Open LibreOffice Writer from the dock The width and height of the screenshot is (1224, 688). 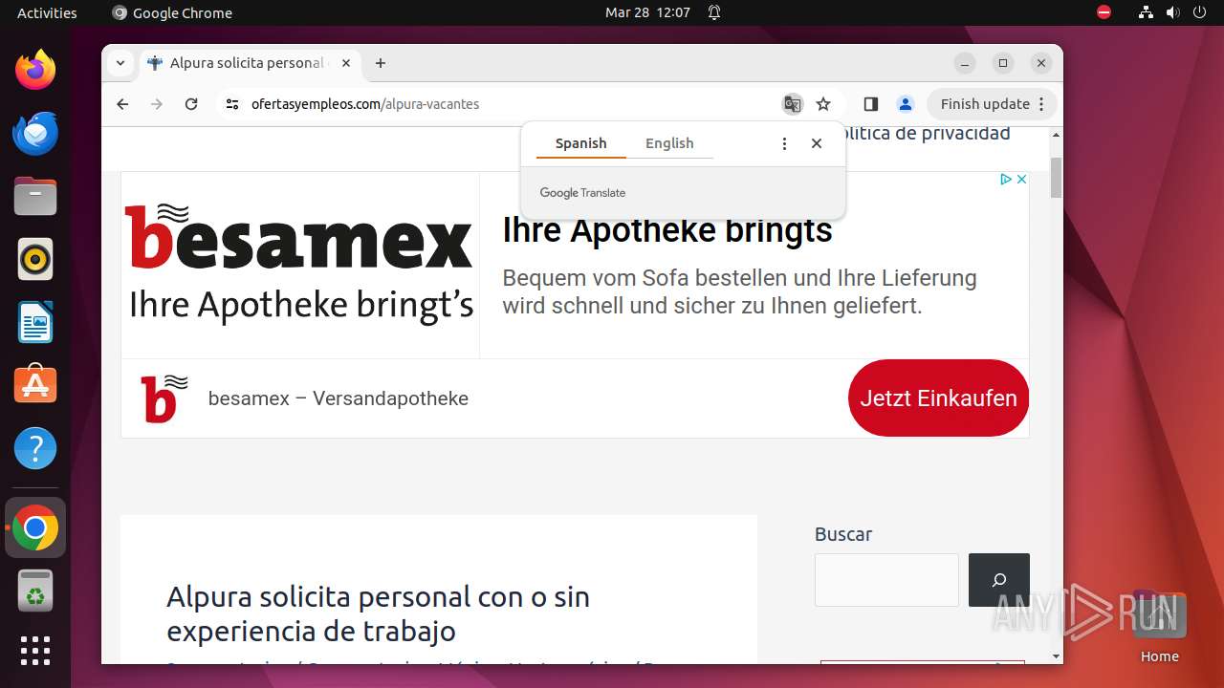point(35,322)
